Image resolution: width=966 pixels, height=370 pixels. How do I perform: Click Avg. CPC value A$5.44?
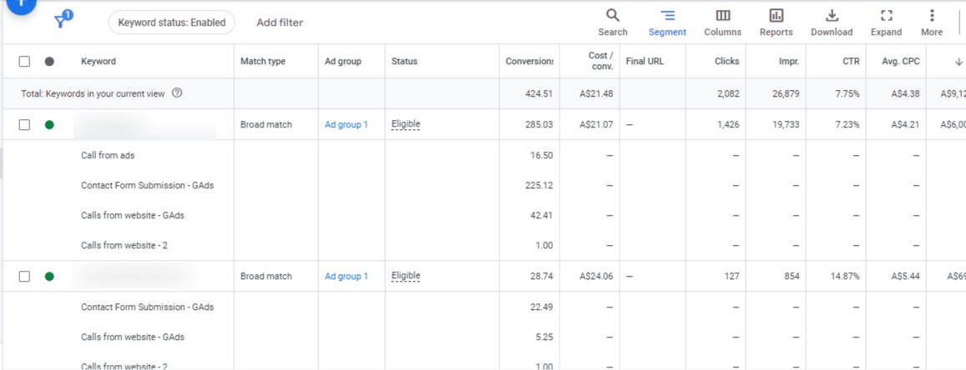tap(905, 277)
